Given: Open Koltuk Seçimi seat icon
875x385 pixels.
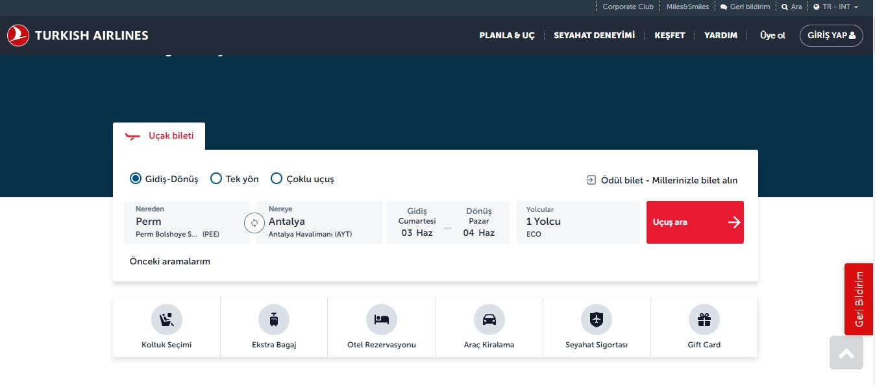Looking at the screenshot, I should [167, 320].
